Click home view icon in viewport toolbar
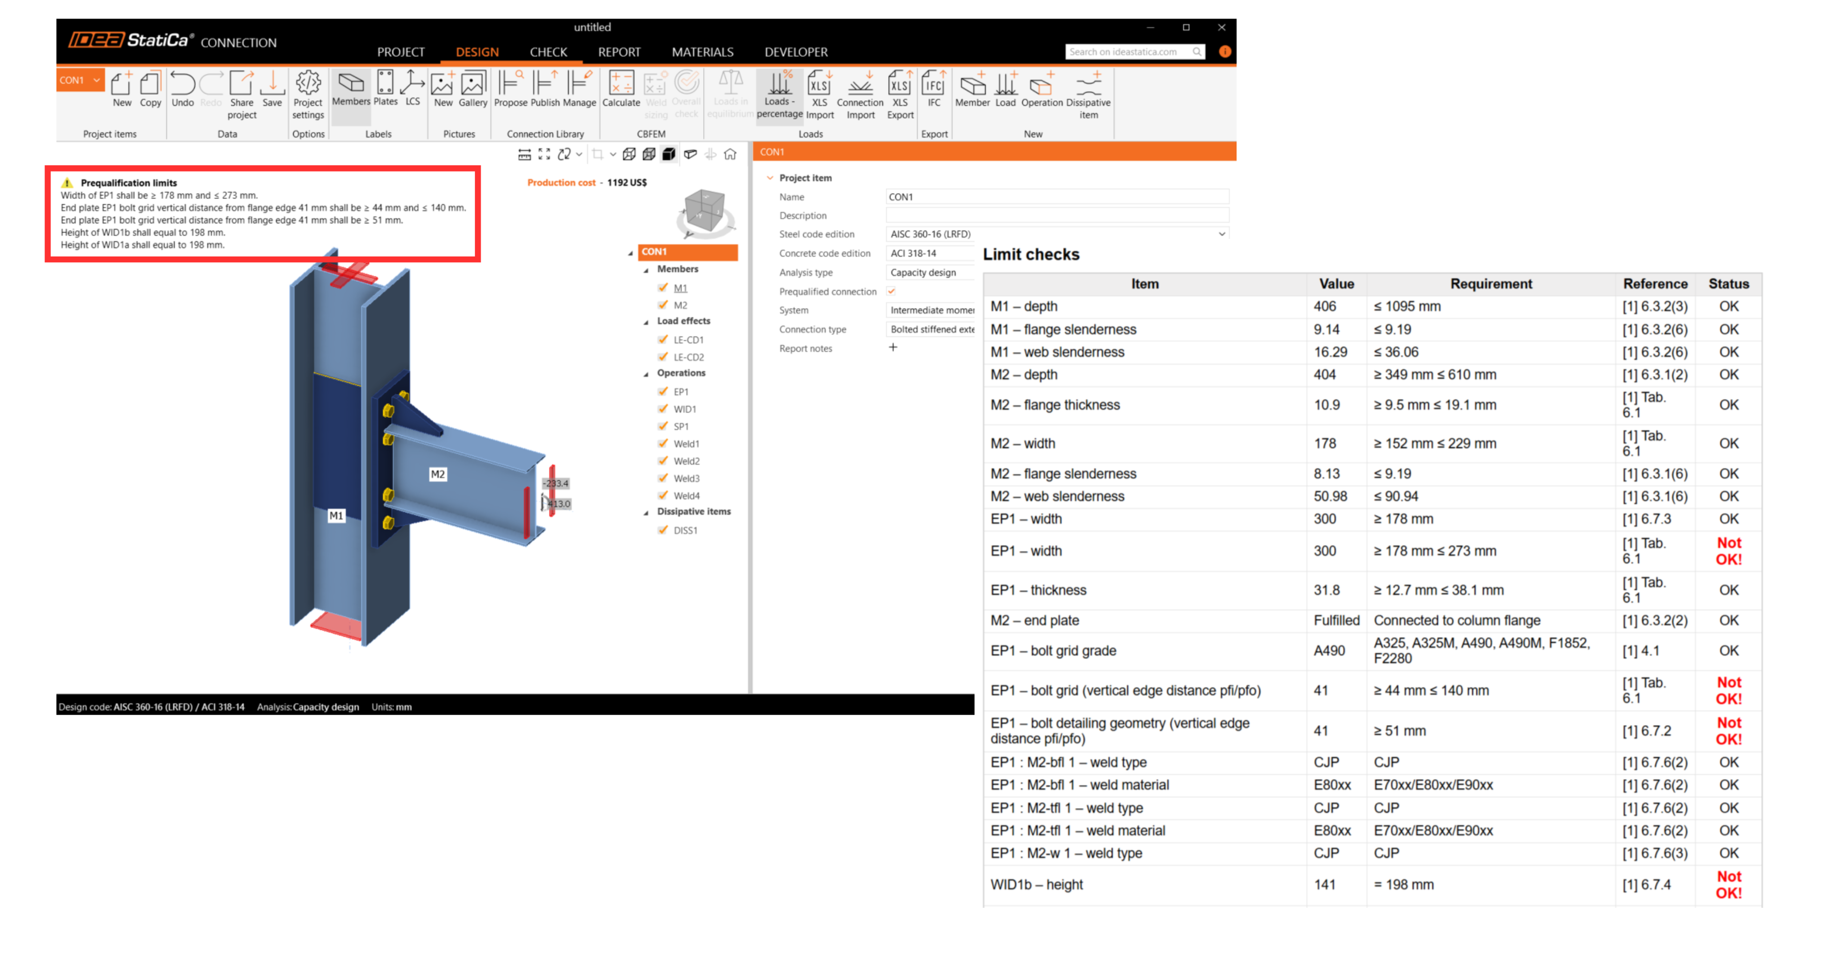Screen dimensions: 1830x960 pos(730,154)
